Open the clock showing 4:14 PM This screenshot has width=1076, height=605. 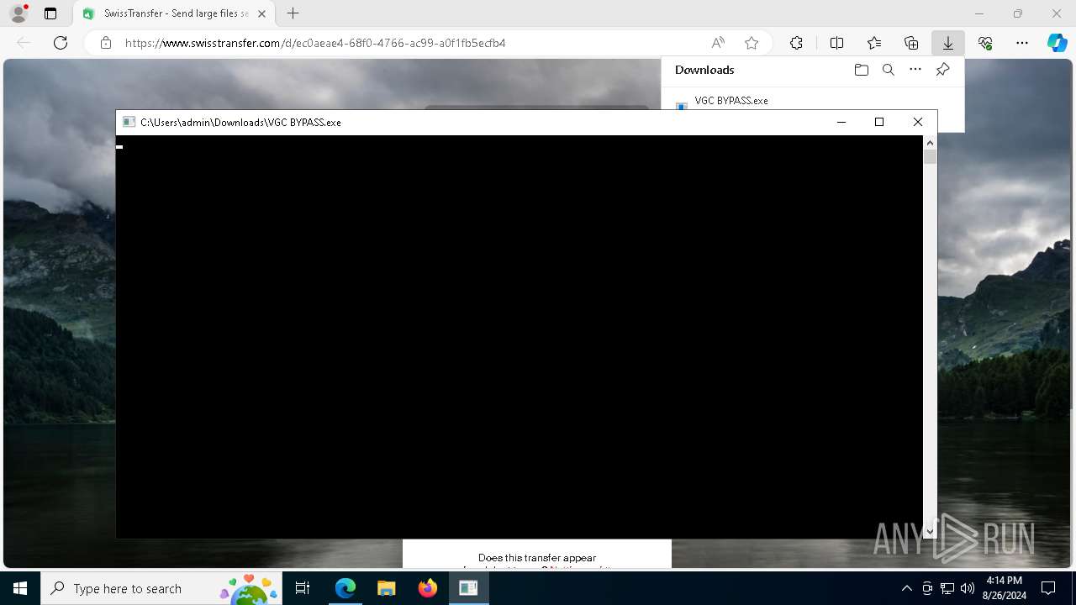click(1004, 588)
